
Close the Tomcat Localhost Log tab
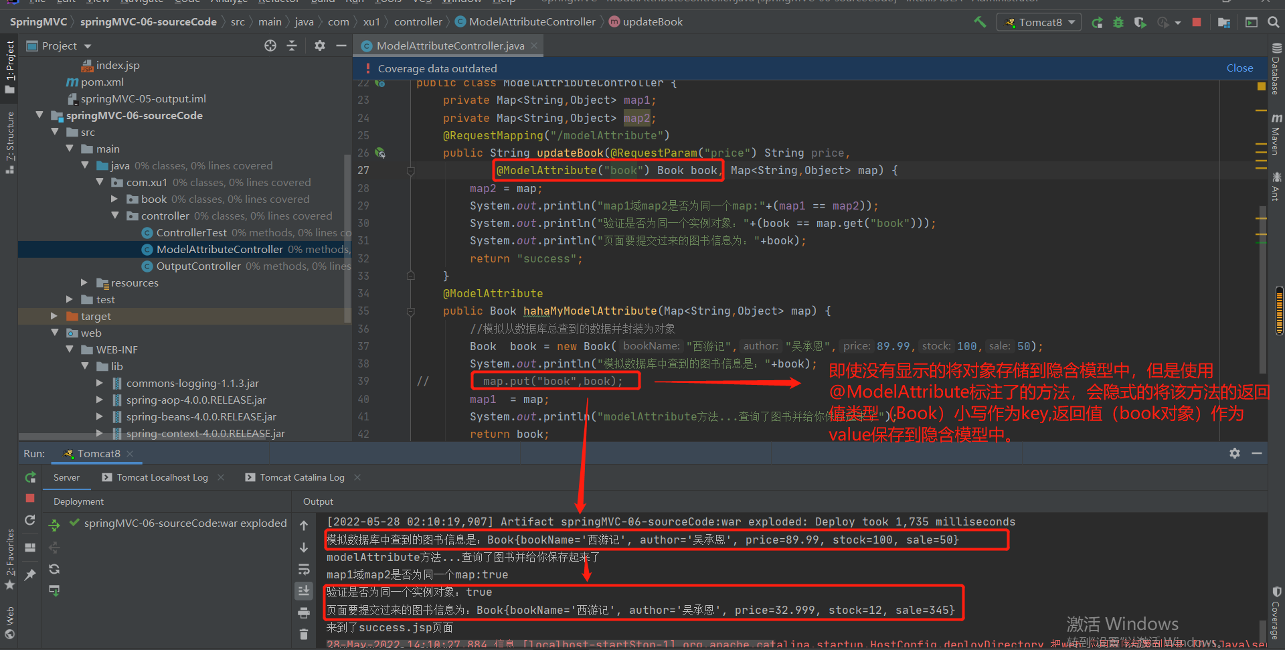click(221, 477)
